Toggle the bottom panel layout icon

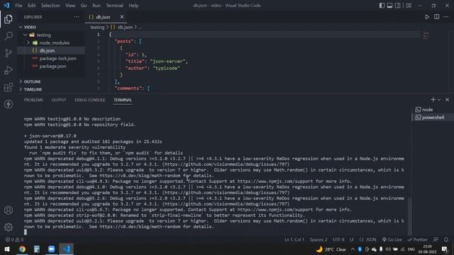point(389,6)
